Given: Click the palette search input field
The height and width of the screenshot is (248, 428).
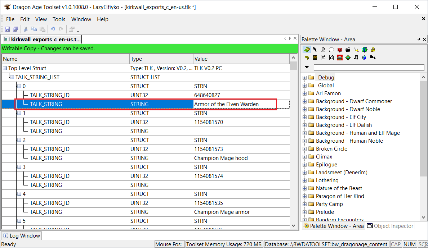Looking at the screenshot, I should point(369,68).
